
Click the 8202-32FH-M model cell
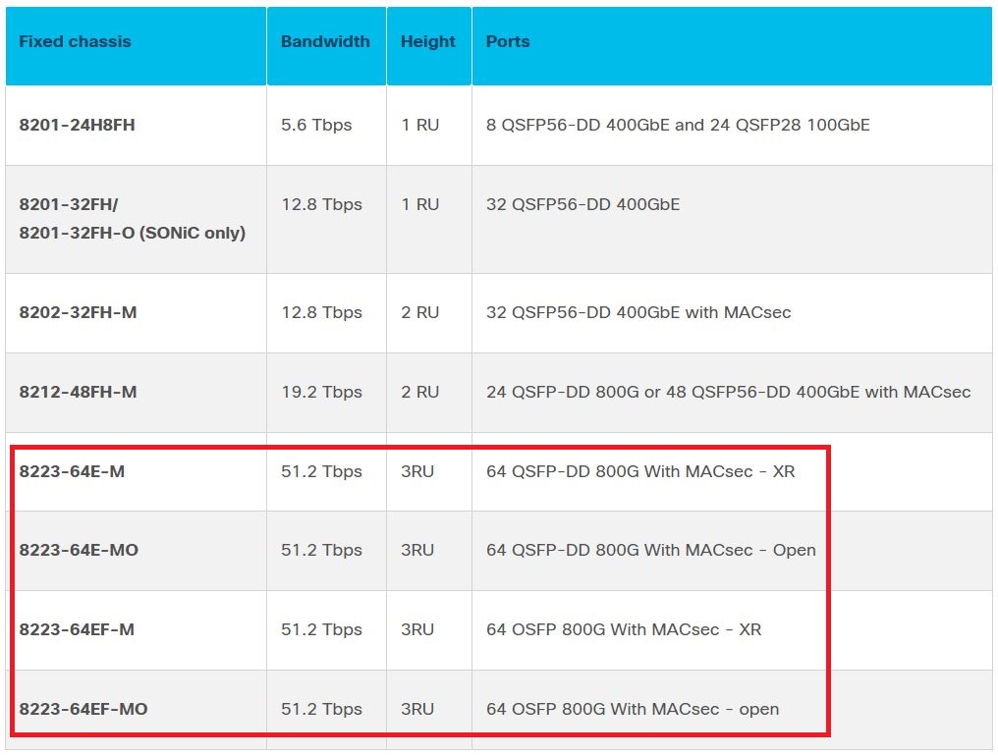pos(78,313)
